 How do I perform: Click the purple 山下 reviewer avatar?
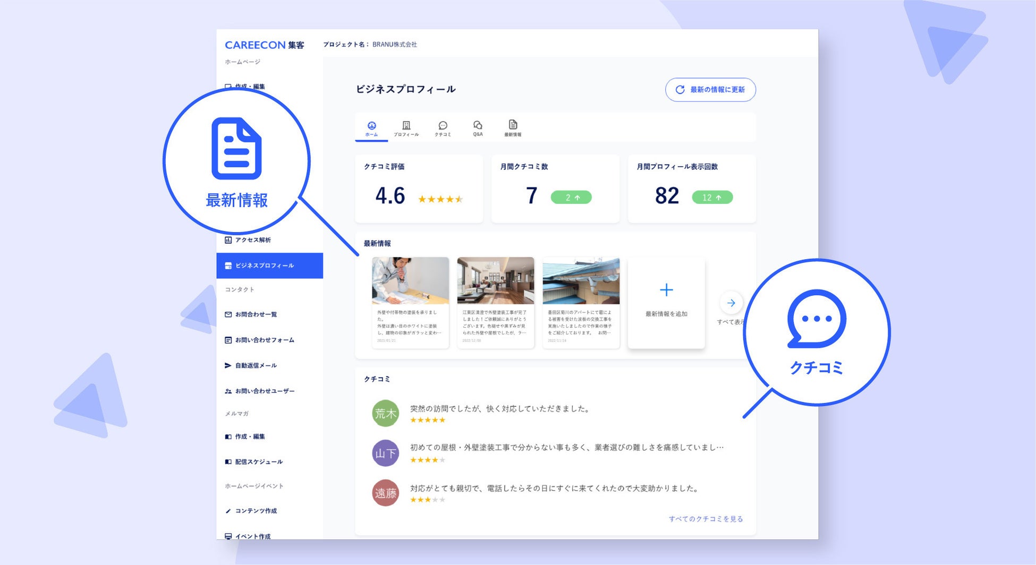coord(385,453)
